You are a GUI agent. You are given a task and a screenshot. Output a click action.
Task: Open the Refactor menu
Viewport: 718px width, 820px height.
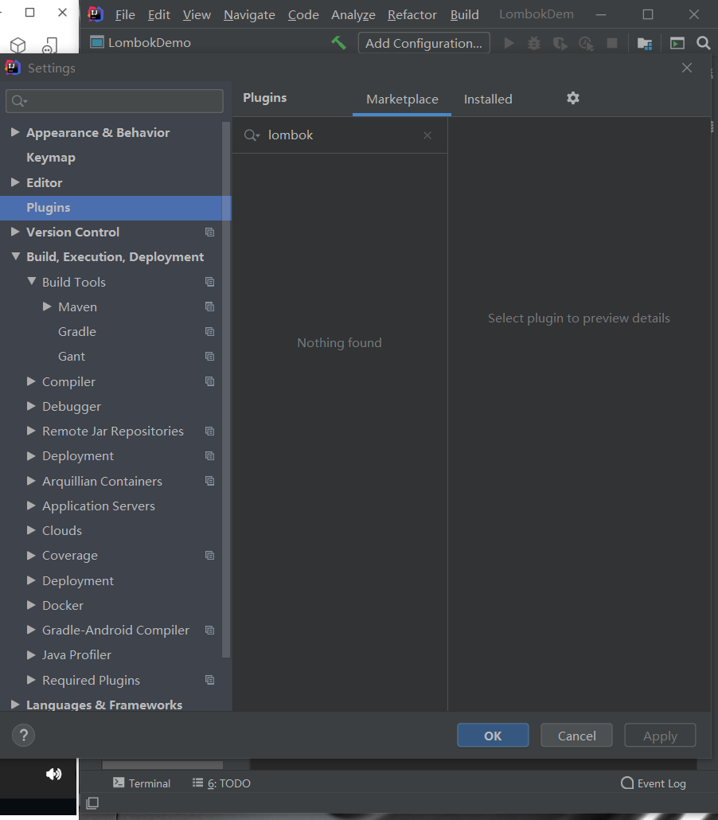point(412,14)
